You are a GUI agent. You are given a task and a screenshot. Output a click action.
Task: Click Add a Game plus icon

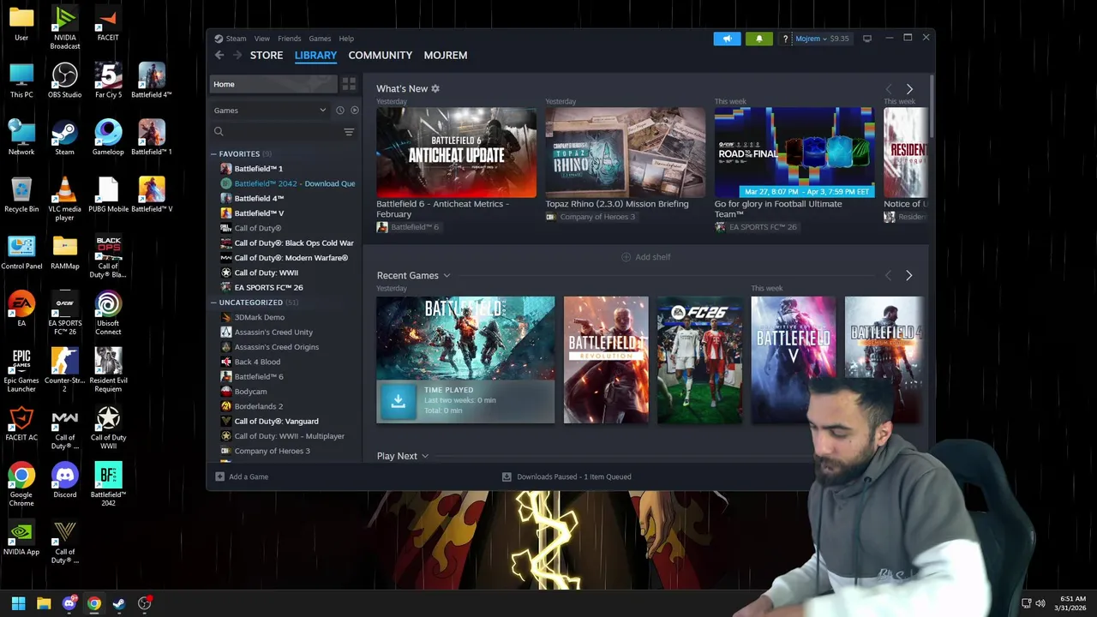[219, 476]
